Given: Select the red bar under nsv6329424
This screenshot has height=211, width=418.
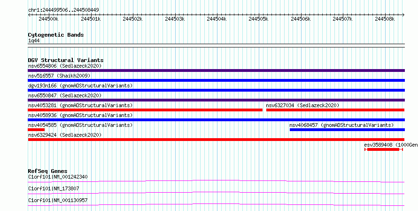Looking at the screenshot, I should click(x=216, y=140).
